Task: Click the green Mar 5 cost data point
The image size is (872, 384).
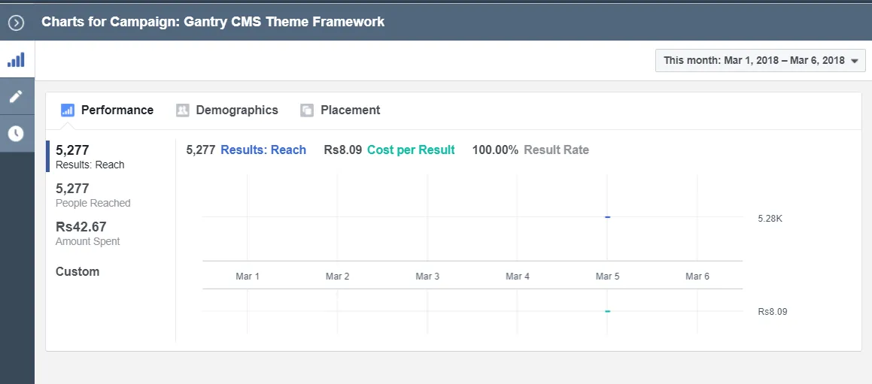Action: click(607, 311)
